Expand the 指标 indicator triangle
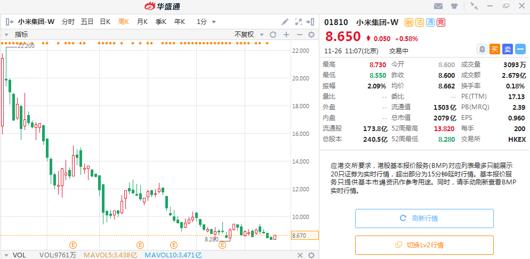This screenshot has width=530, height=259. coord(6,35)
